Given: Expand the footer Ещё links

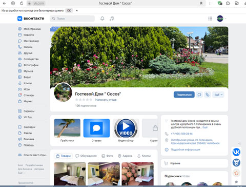Looking at the screenshot, I should pos(21,173).
